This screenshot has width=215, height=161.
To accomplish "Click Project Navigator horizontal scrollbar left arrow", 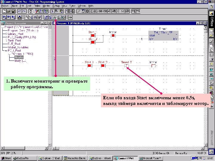I will [2, 148].
